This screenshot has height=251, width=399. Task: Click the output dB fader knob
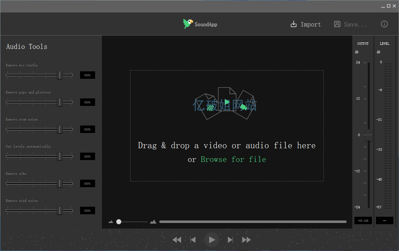point(368,136)
